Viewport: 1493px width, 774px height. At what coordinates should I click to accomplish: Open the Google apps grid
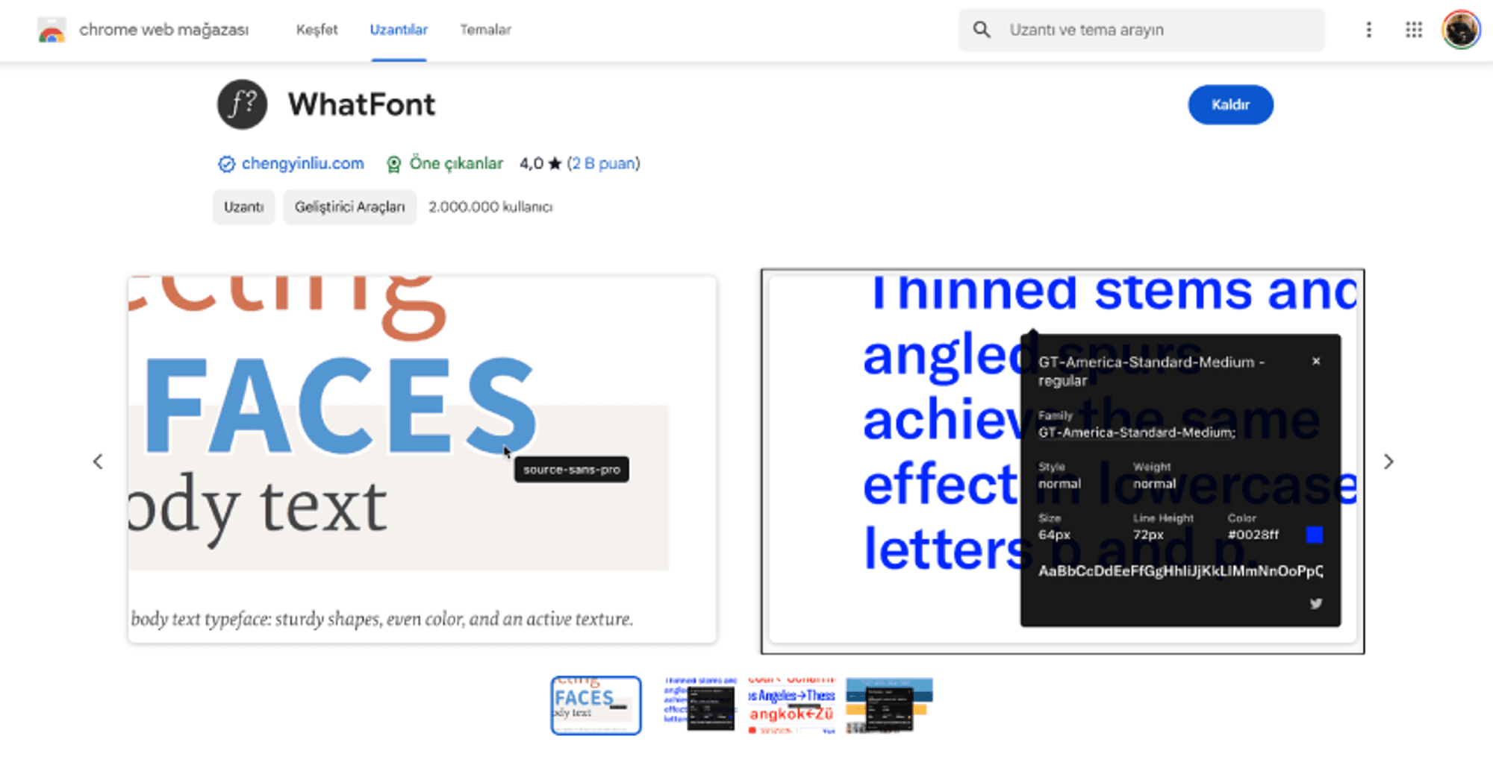click(x=1413, y=30)
